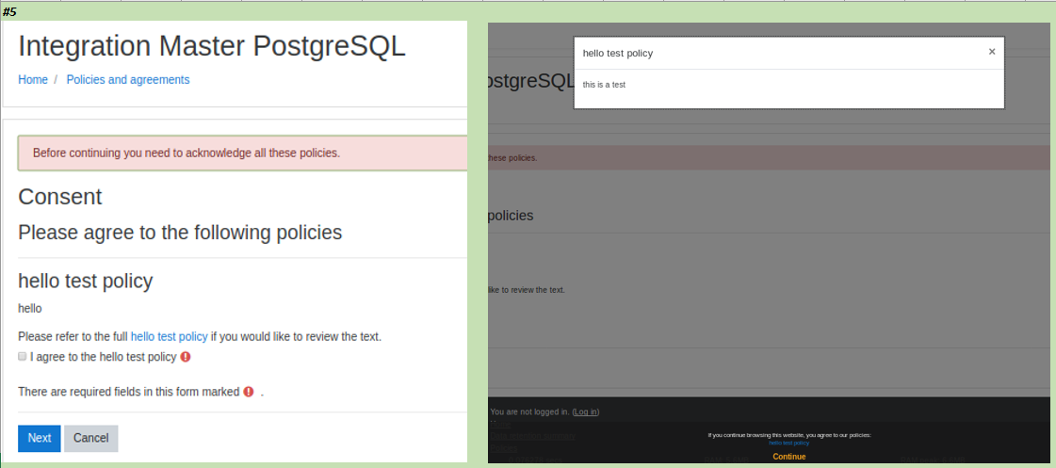Click 'Please agree to the following policies' heading

tap(180, 233)
